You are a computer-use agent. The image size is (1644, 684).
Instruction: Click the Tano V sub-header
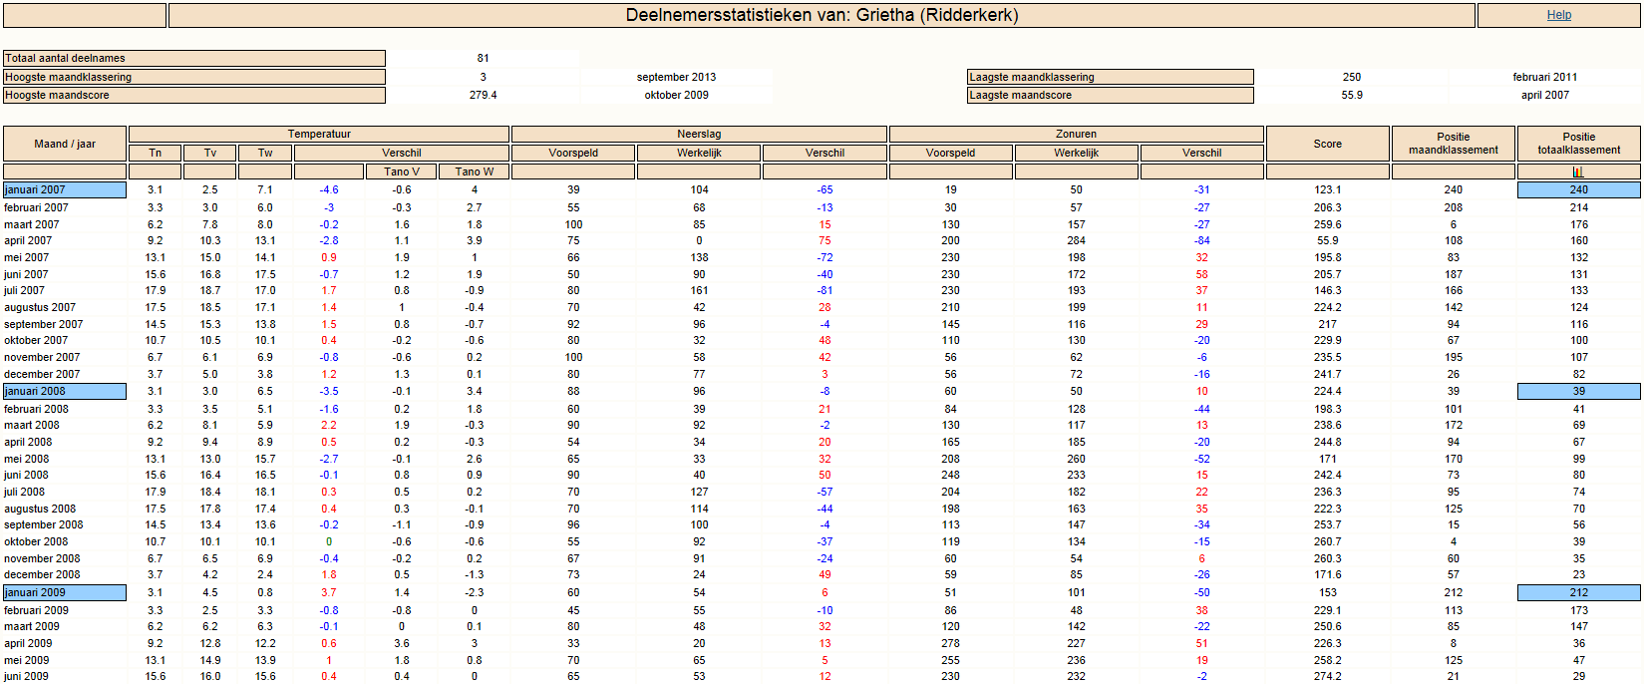tap(402, 171)
